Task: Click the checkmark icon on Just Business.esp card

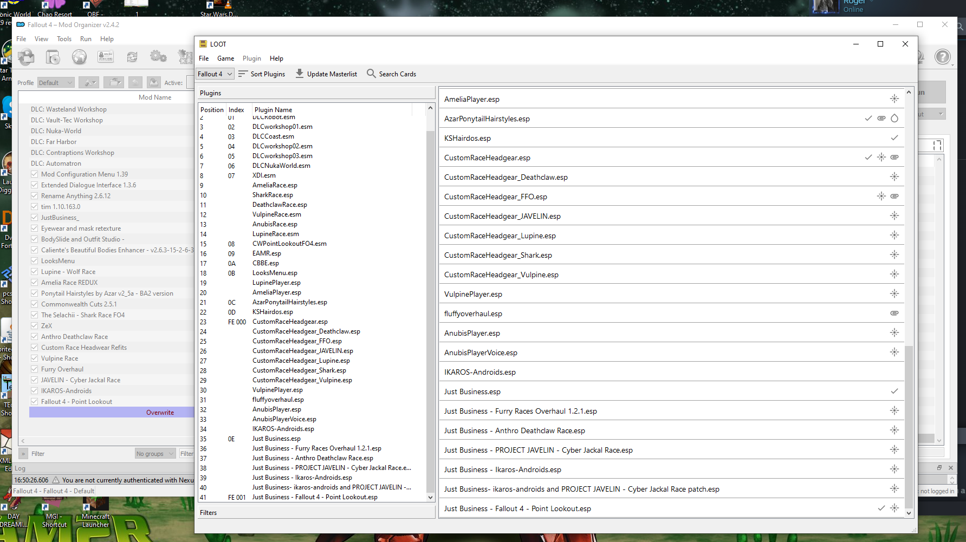Action: click(894, 391)
